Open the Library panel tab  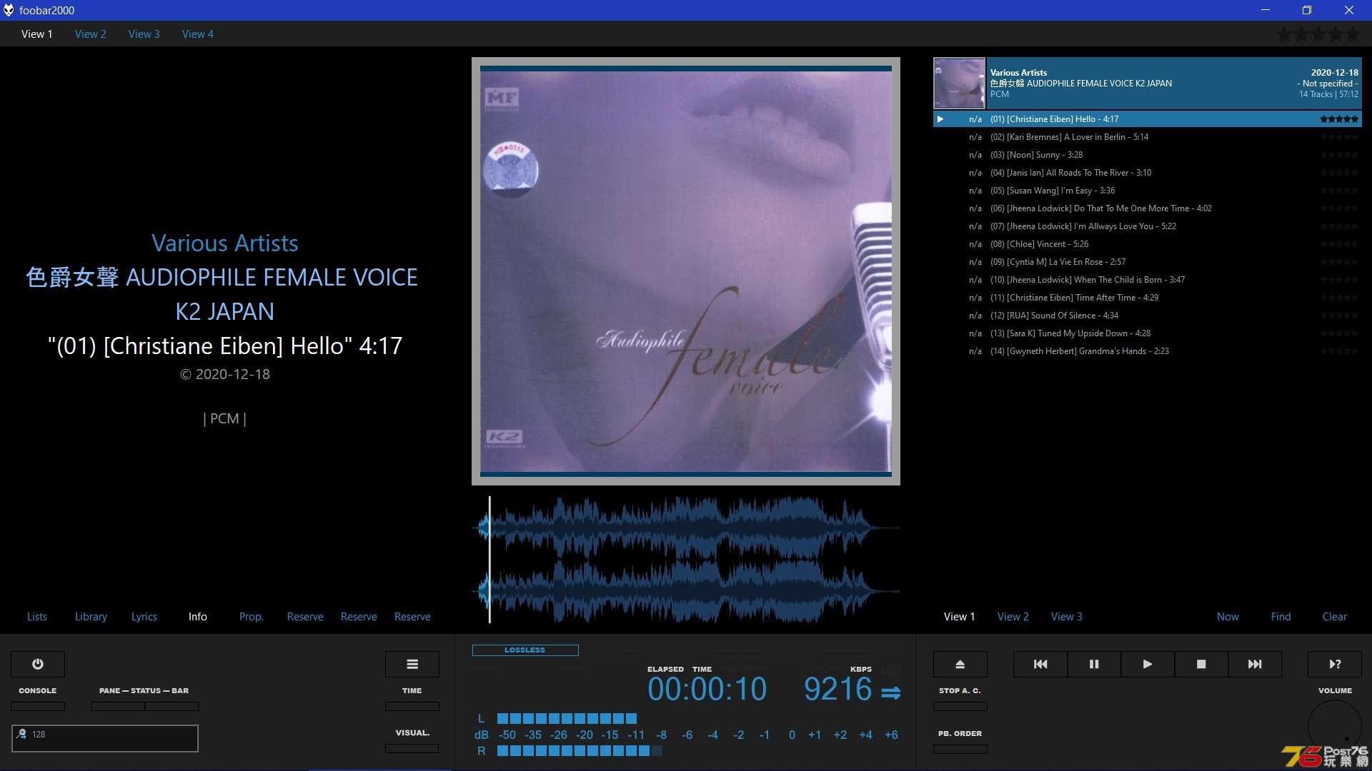click(x=91, y=616)
